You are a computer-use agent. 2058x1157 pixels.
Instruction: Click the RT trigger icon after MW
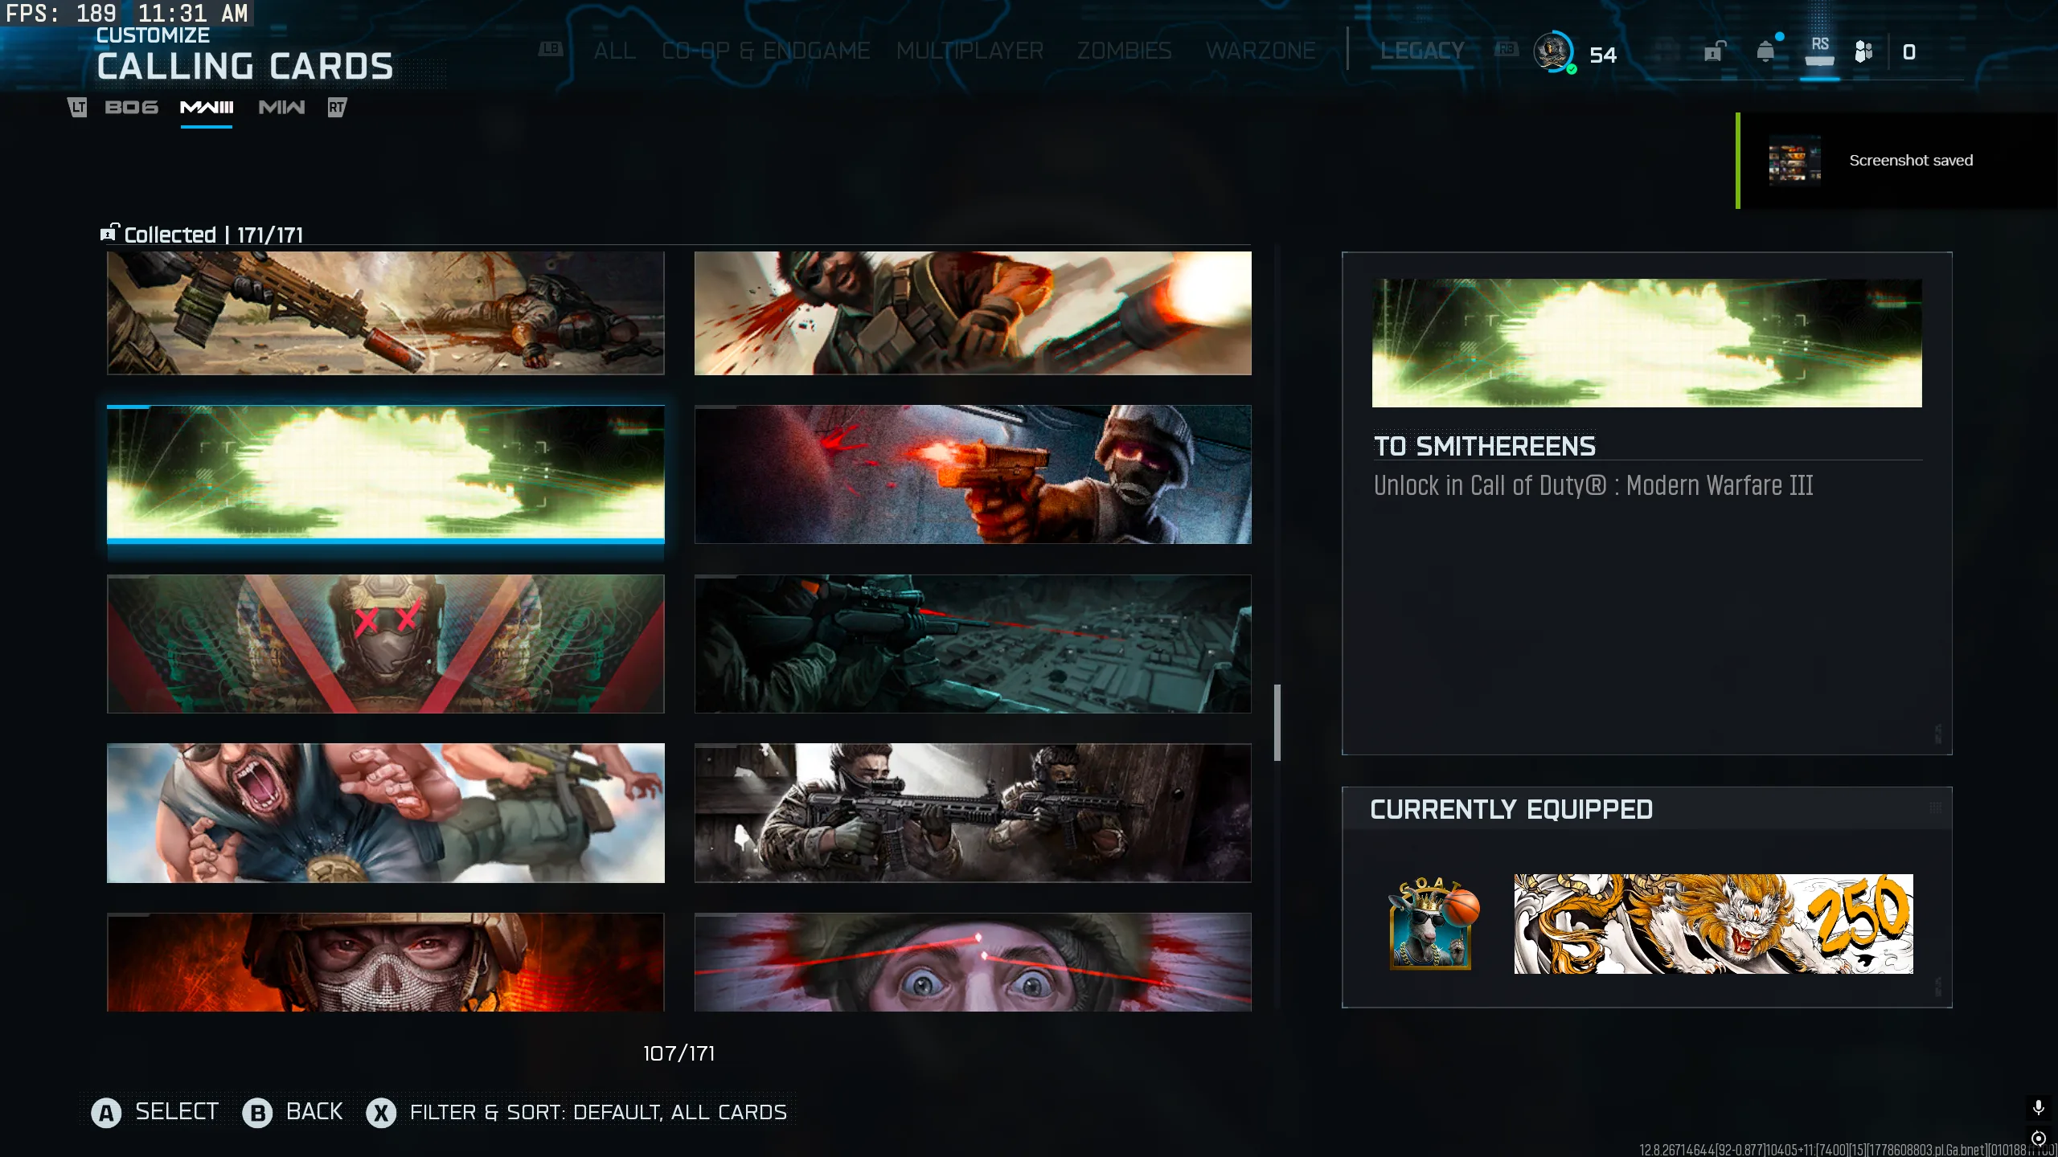(x=337, y=107)
